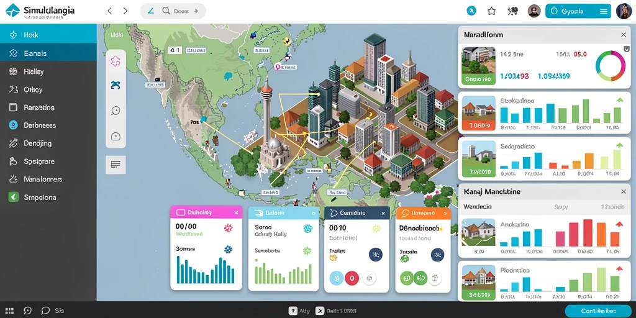Click the star favorite icon in top bar

492,11
